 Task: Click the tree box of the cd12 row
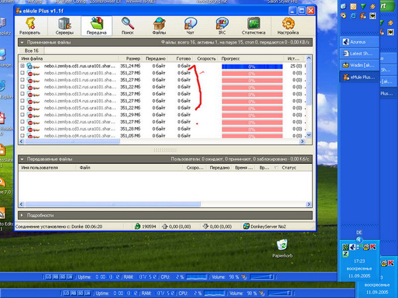[x=22, y=87]
